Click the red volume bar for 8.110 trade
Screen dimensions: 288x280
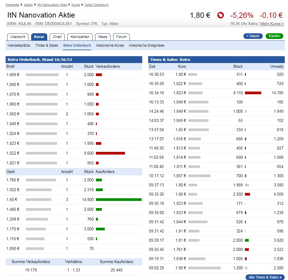253,93
